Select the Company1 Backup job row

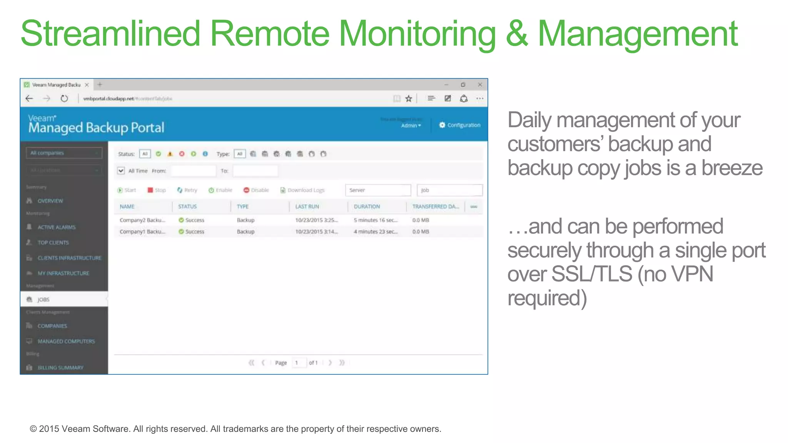click(x=298, y=231)
